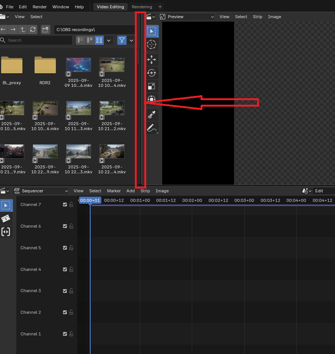This screenshot has height=354, width=335.
Task: Select the 2025-09-10 11...3.mkv video
Action: [79, 116]
